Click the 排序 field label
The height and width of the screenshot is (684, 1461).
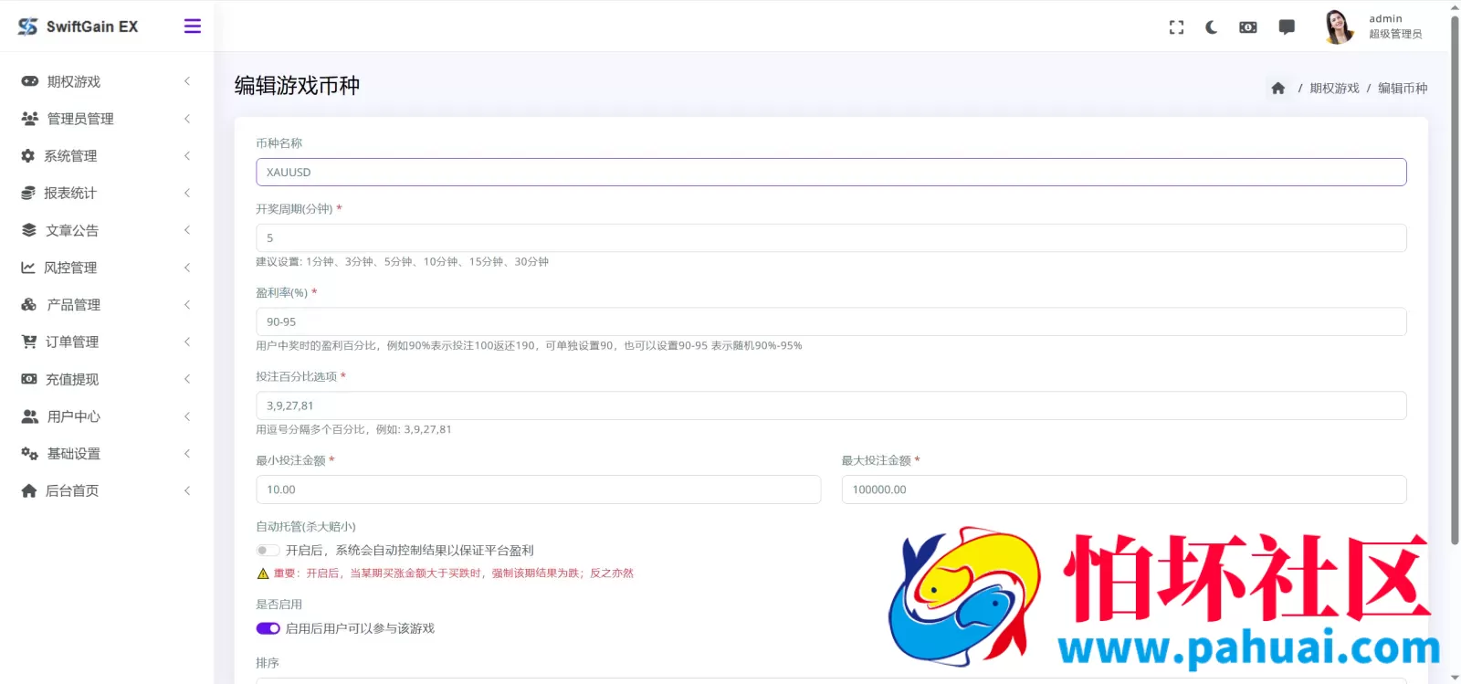pos(268,663)
